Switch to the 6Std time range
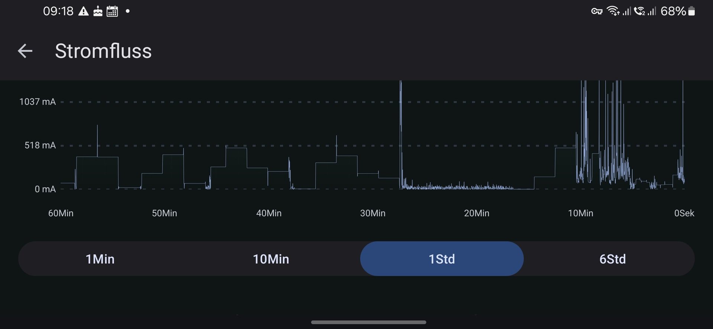This screenshot has width=713, height=329. coord(612,259)
